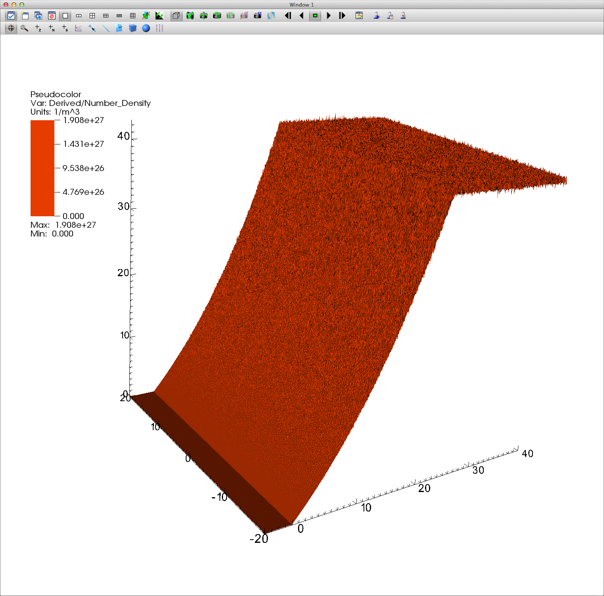Activate lineout mode
The height and width of the screenshot is (596, 604).
[79, 28]
